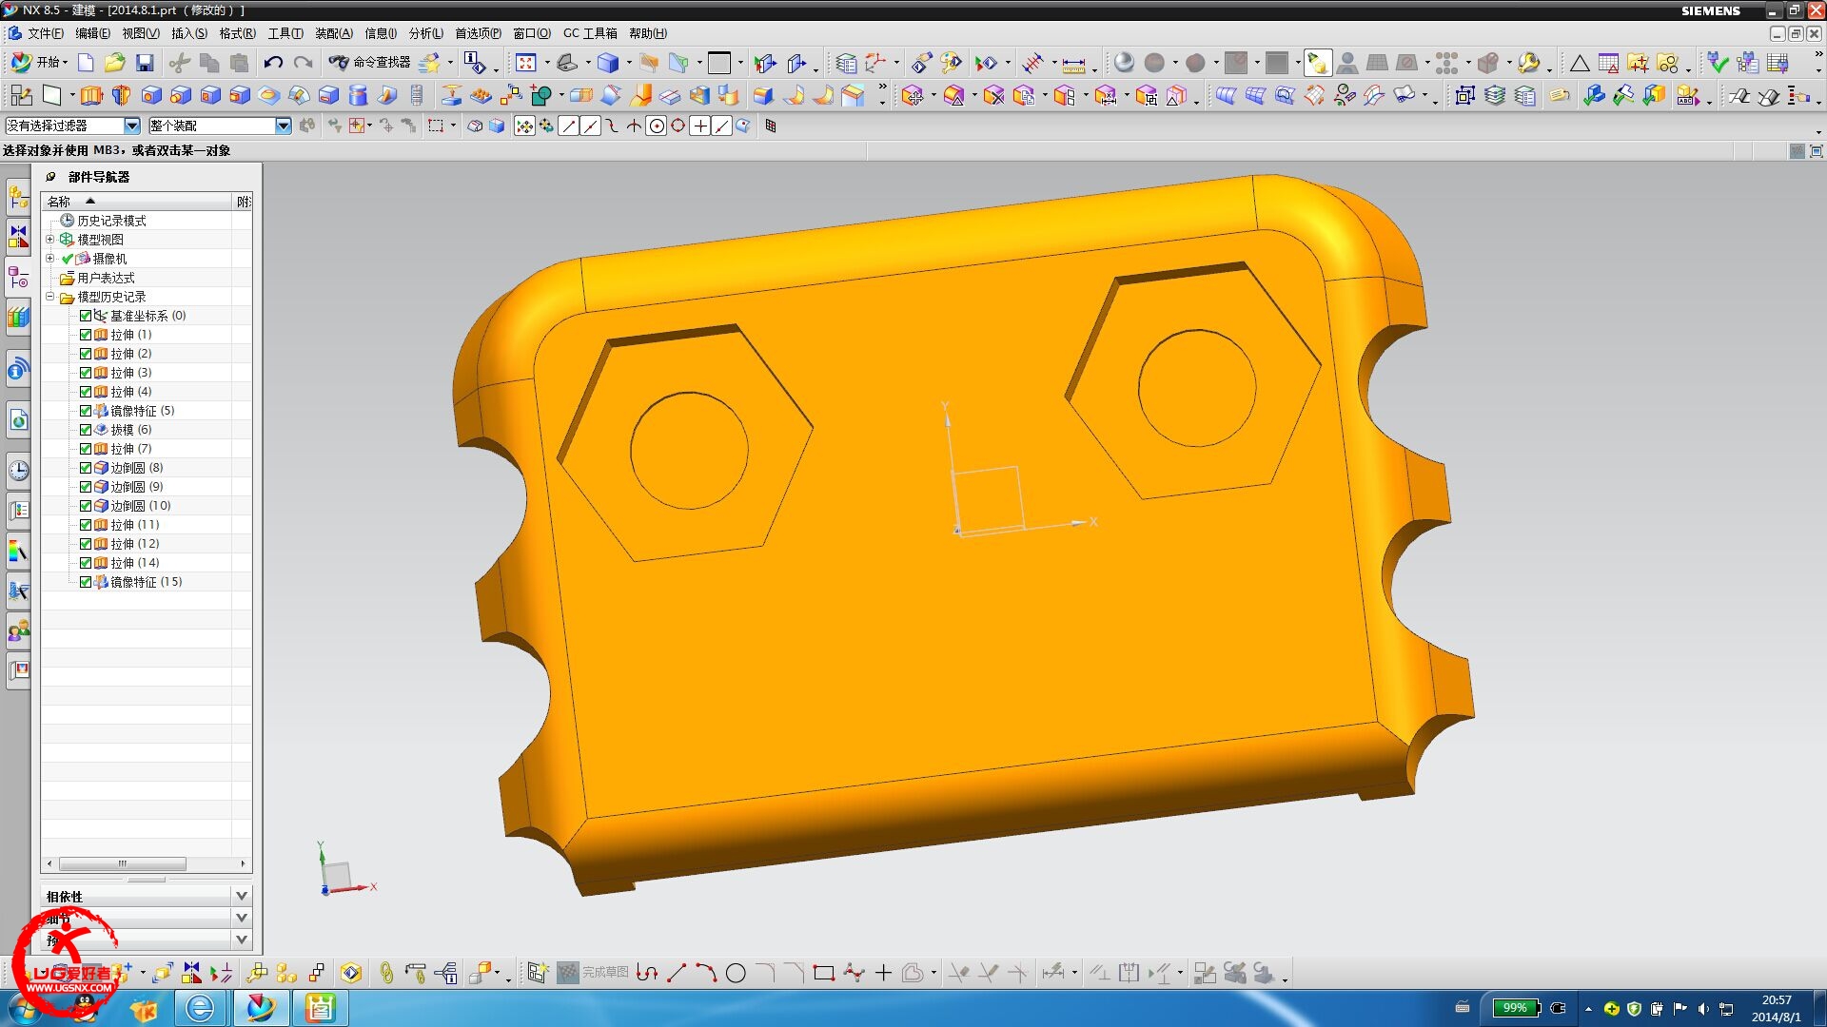Select 用户表达式 in the navigator

pyautogui.click(x=106, y=278)
